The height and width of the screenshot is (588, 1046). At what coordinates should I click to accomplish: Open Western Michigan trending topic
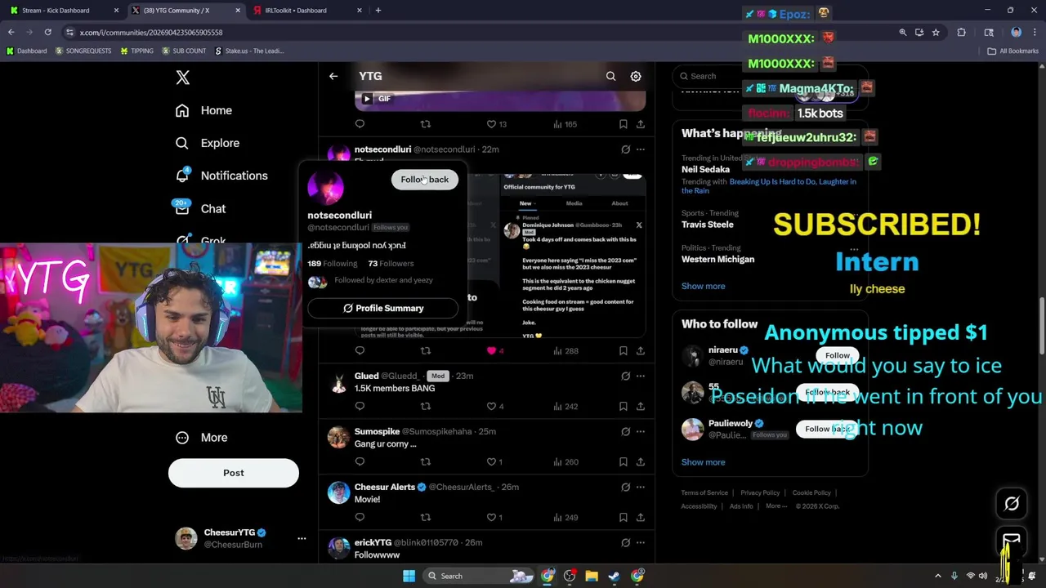pos(717,260)
